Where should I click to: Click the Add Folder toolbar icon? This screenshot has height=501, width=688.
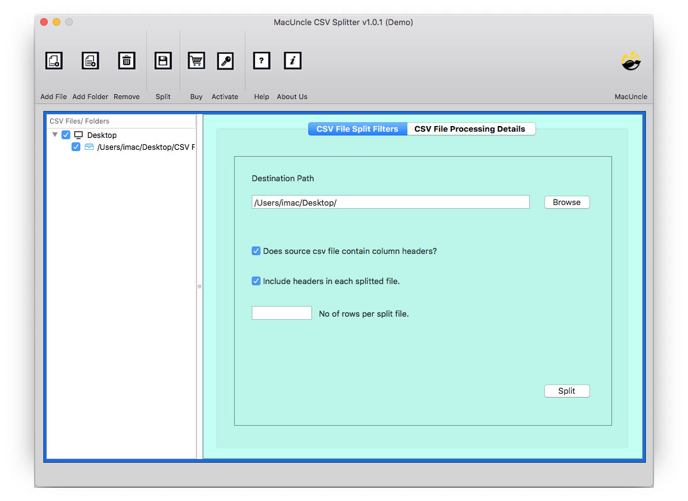[90, 60]
